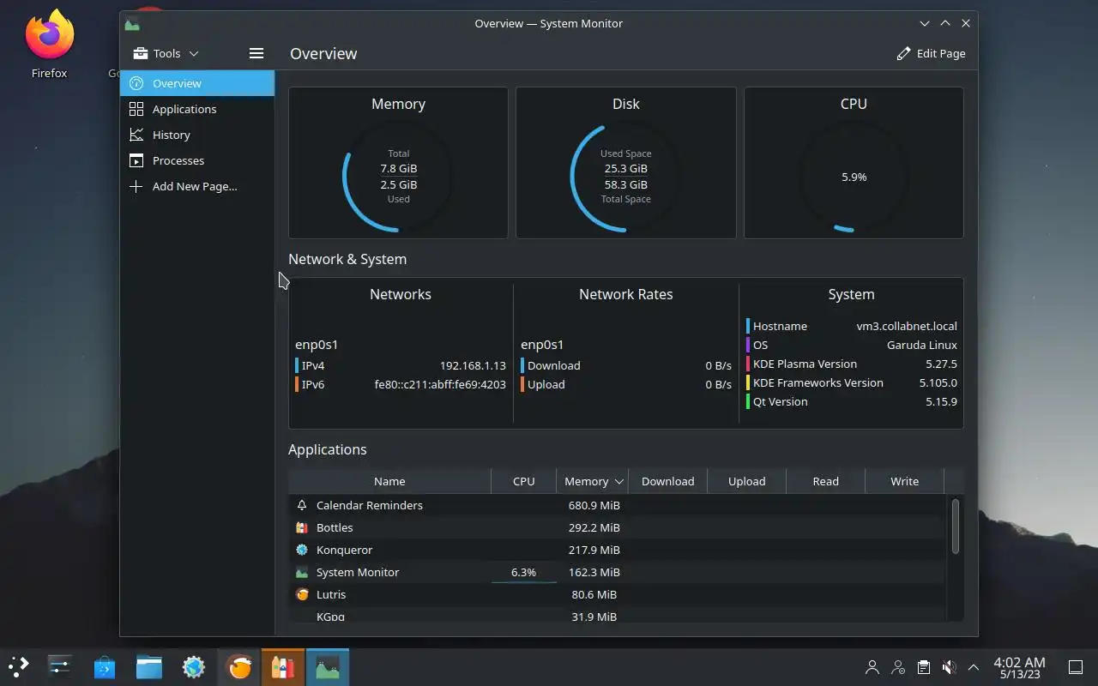Select the Calendar Reminders row
Viewport: 1098px width, 686px height.
(x=618, y=505)
